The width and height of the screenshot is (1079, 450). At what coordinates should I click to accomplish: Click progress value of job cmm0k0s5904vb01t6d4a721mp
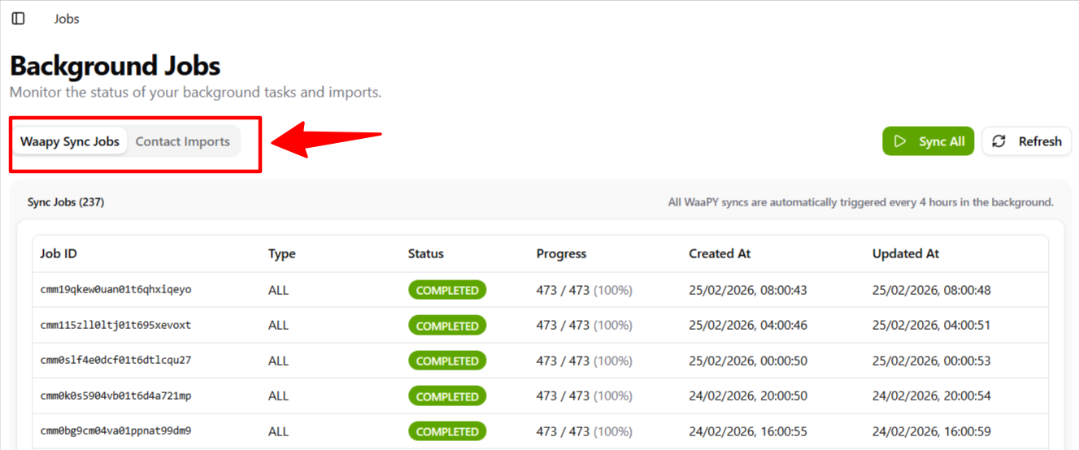[584, 396]
